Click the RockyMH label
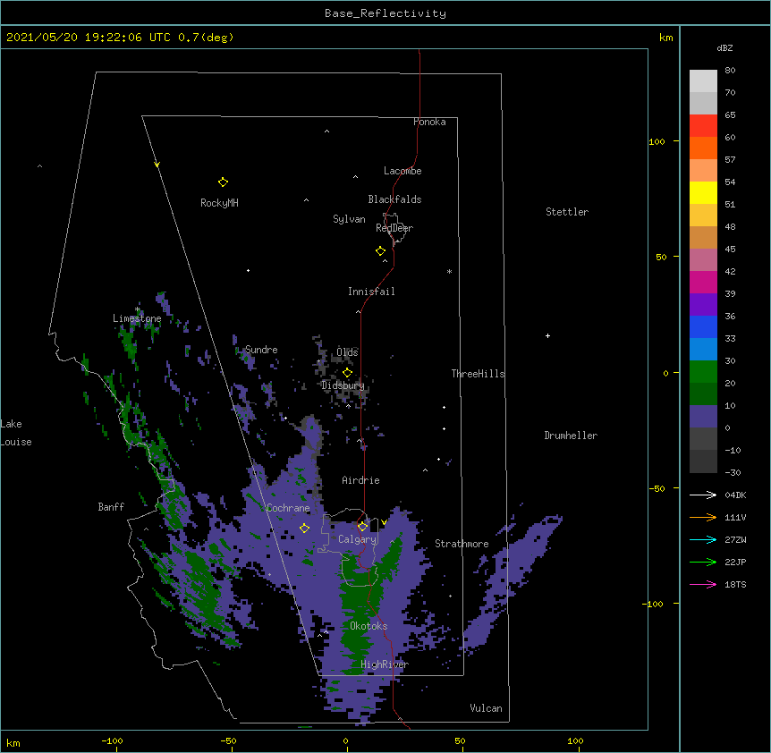The image size is (771, 753). pos(219,203)
